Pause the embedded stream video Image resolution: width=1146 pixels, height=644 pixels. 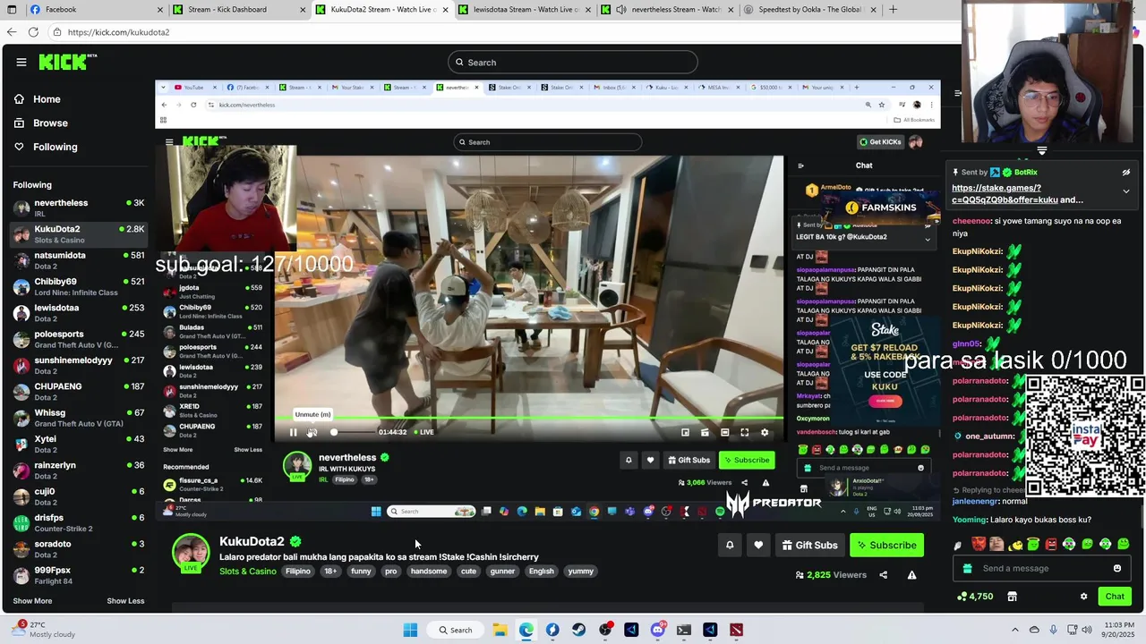tap(293, 432)
